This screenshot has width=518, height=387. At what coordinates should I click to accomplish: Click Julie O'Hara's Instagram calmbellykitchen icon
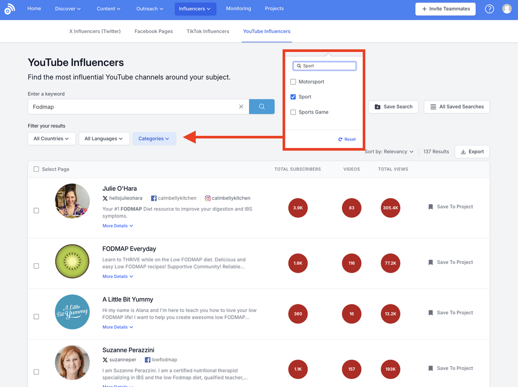click(208, 199)
